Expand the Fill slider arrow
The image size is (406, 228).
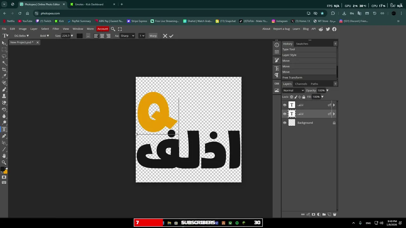[322, 97]
